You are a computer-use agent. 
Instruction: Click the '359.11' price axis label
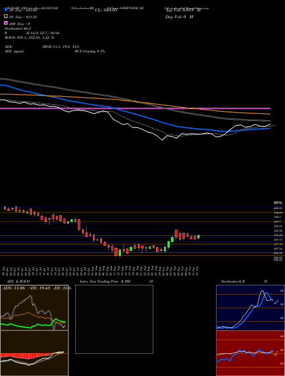[279, 226]
